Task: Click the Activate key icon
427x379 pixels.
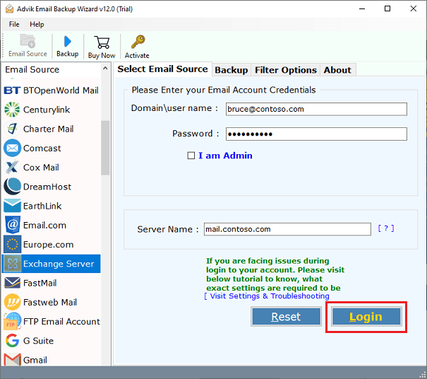Action: pos(138,42)
